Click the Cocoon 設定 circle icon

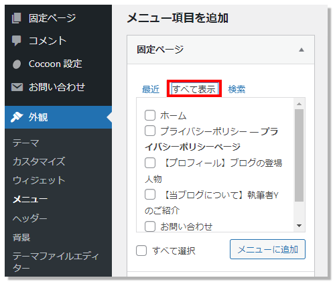coord(17,64)
